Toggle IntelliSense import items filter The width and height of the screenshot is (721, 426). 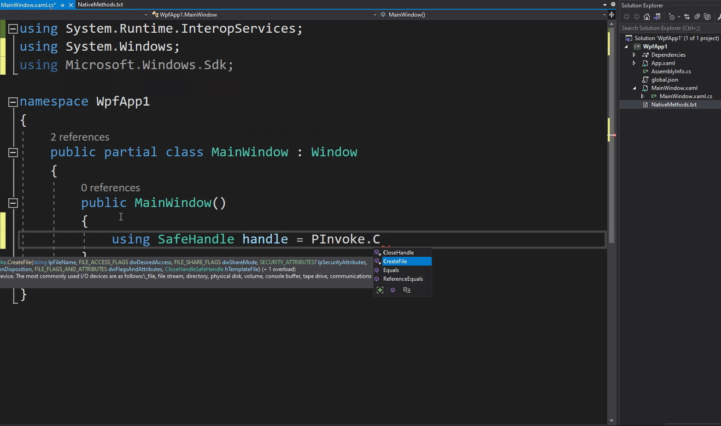[406, 290]
